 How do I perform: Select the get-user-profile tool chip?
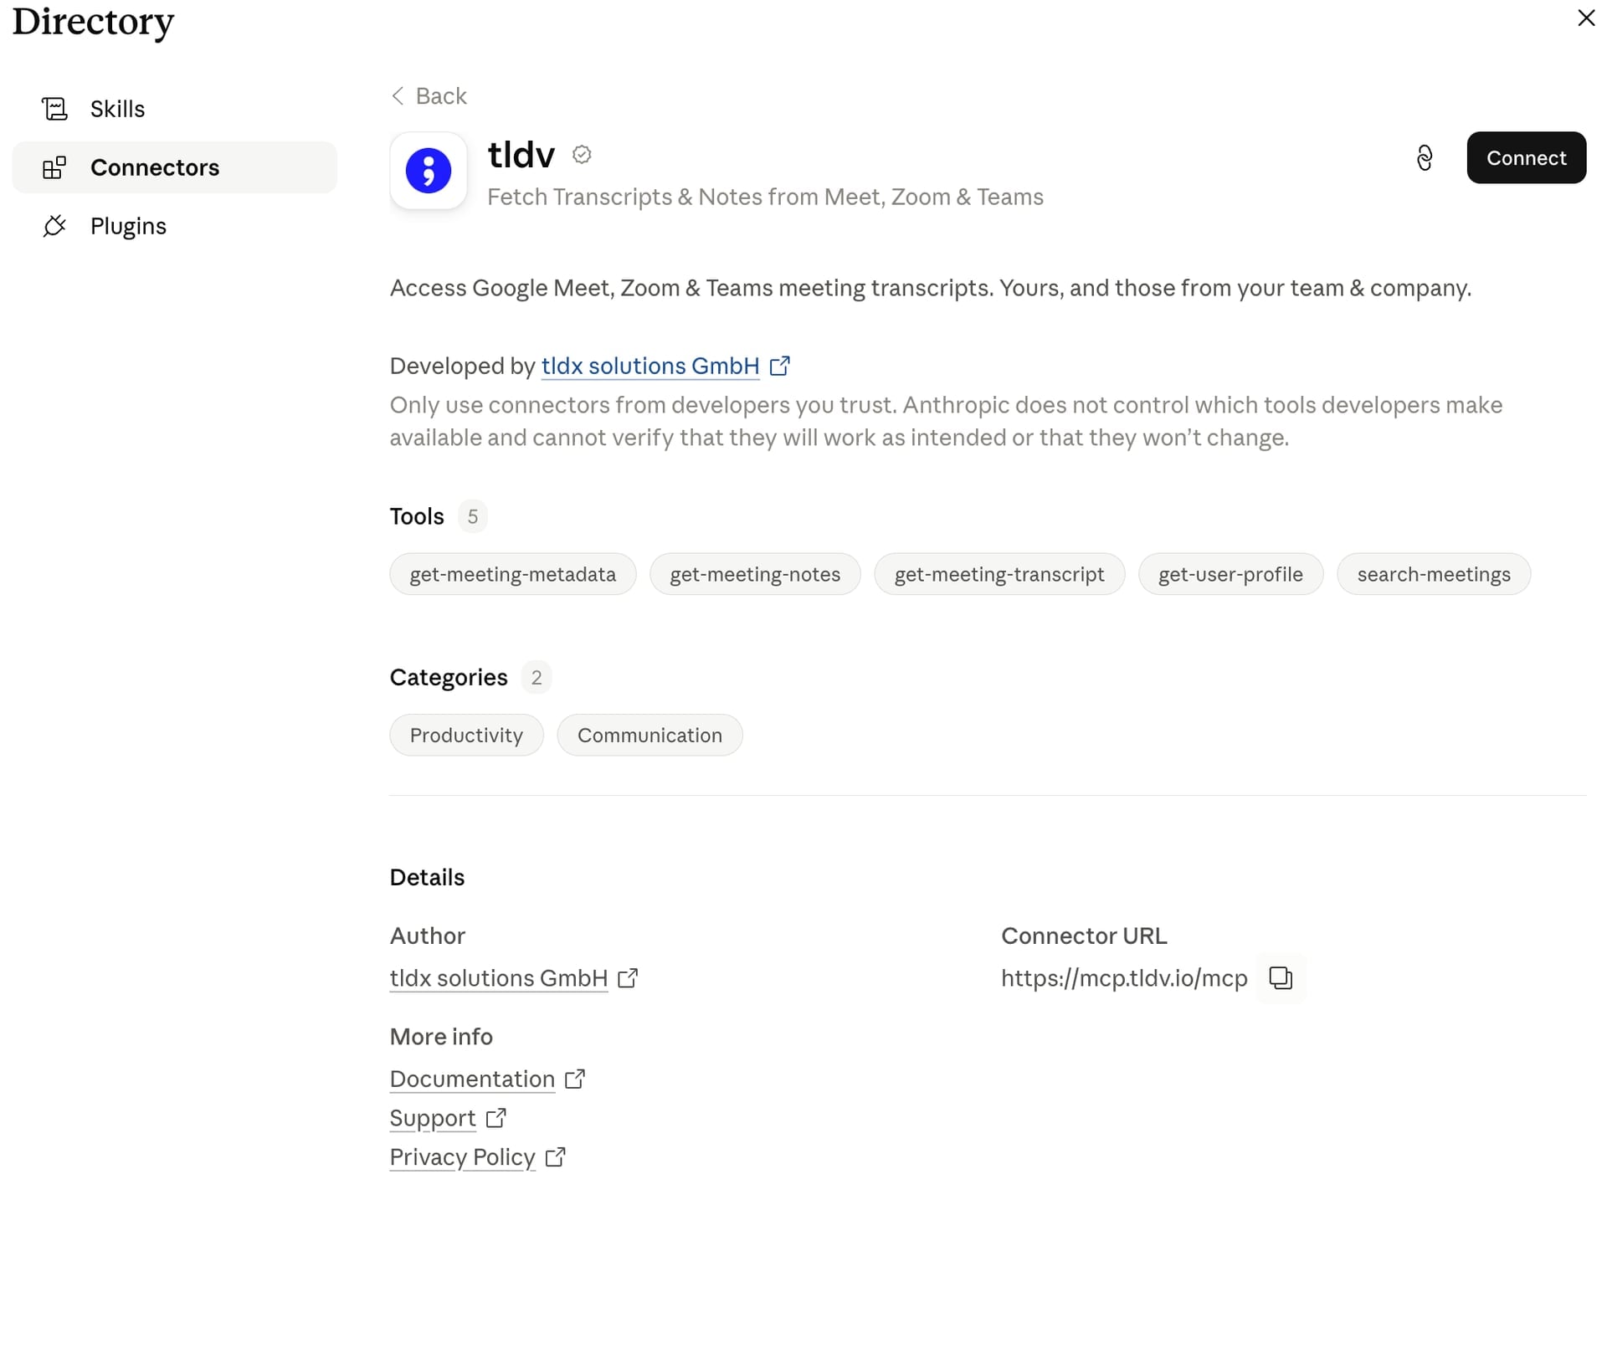[1230, 574]
